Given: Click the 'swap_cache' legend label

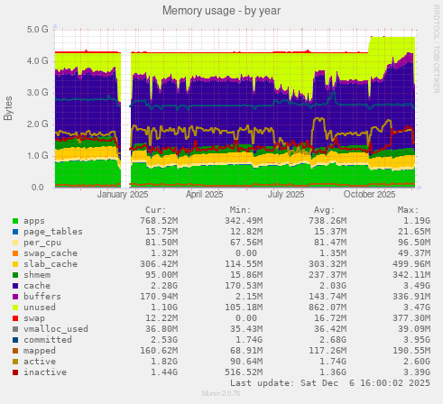Looking at the screenshot, I should [51, 253].
